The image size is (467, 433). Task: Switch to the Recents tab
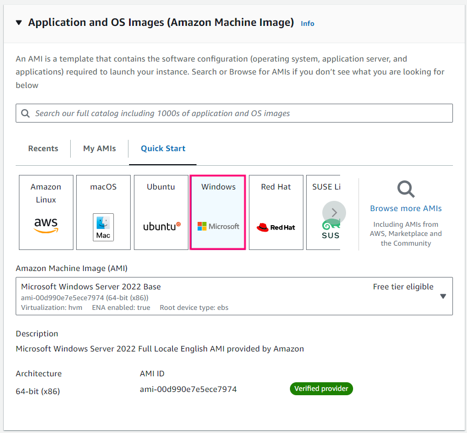(43, 148)
